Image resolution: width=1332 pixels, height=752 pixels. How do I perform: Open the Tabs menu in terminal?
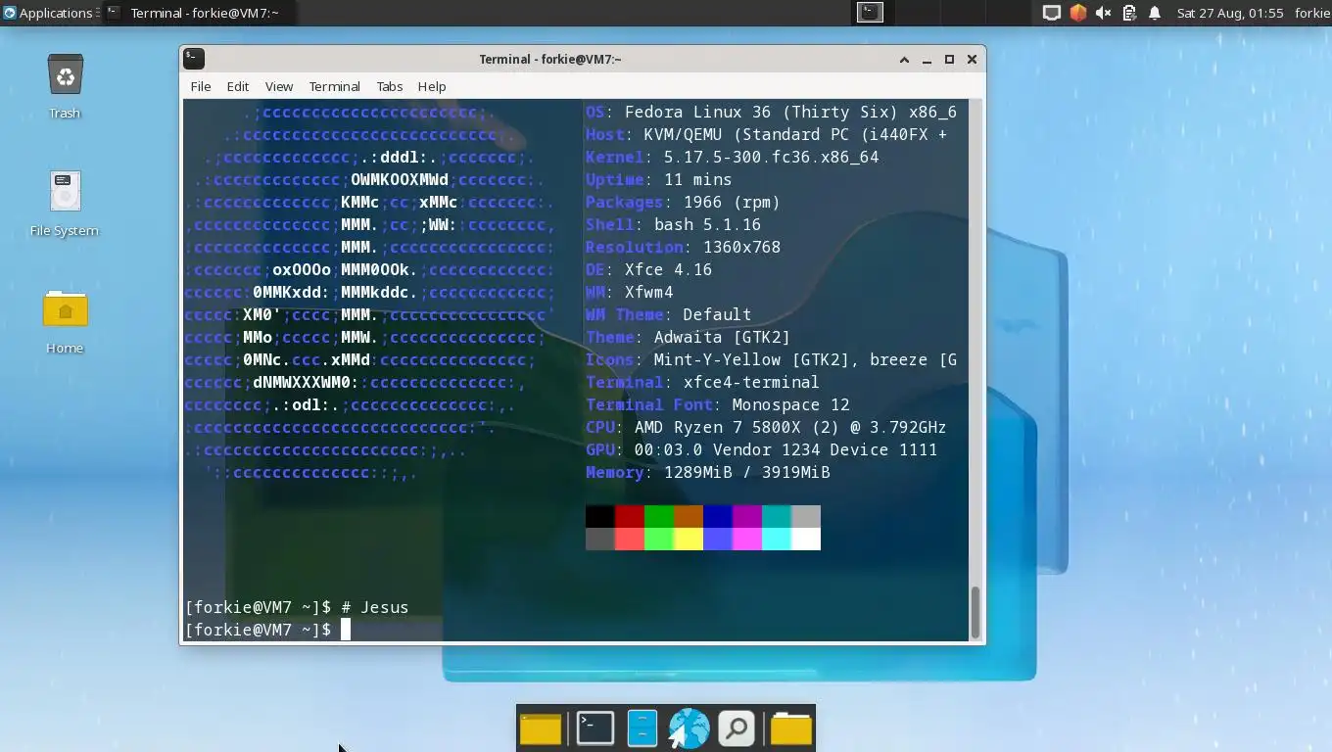390,86
